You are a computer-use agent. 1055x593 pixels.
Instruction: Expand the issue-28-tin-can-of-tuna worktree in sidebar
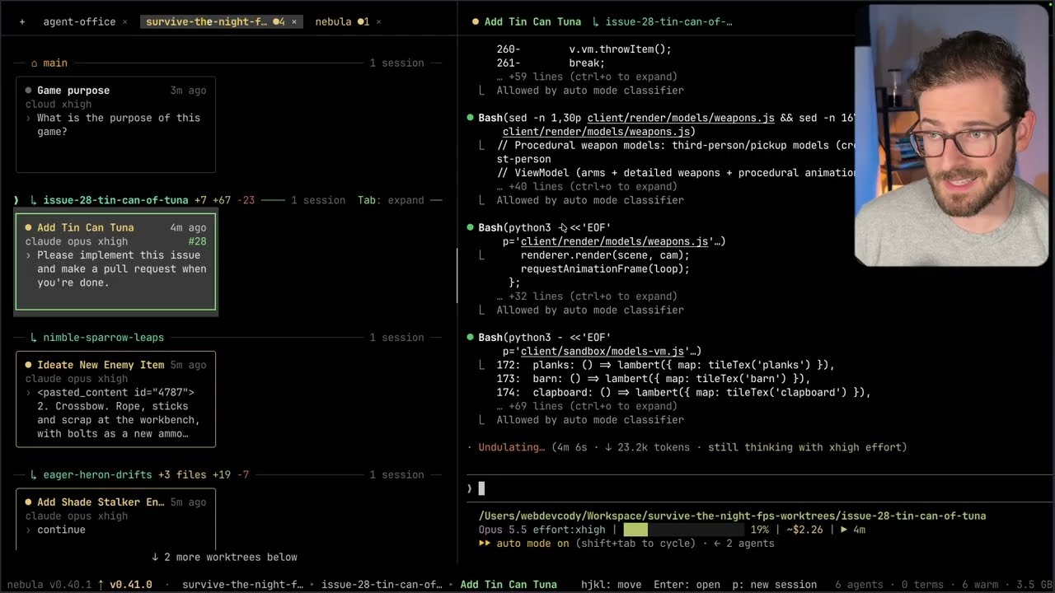coord(115,200)
